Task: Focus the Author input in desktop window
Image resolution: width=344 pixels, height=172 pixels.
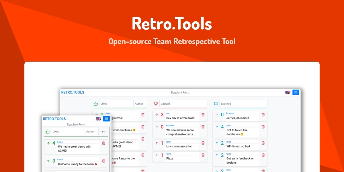Action: click(x=140, y=104)
